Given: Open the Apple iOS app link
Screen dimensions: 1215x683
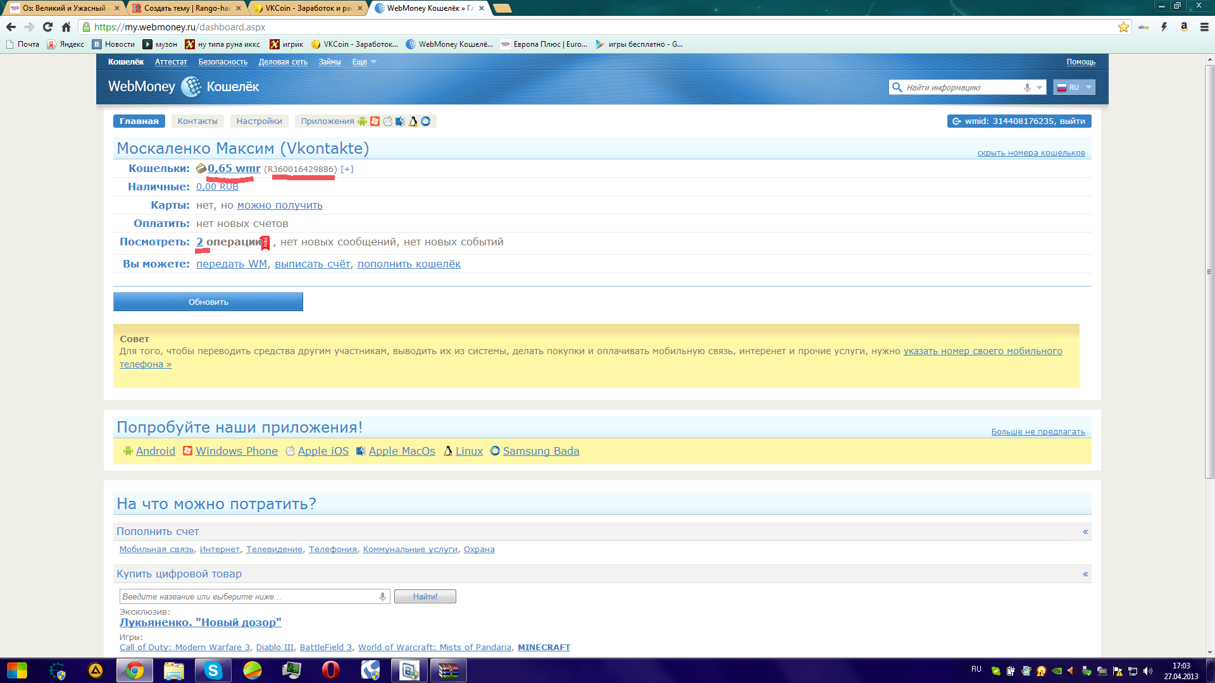Looking at the screenshot, I should [323, 451].
